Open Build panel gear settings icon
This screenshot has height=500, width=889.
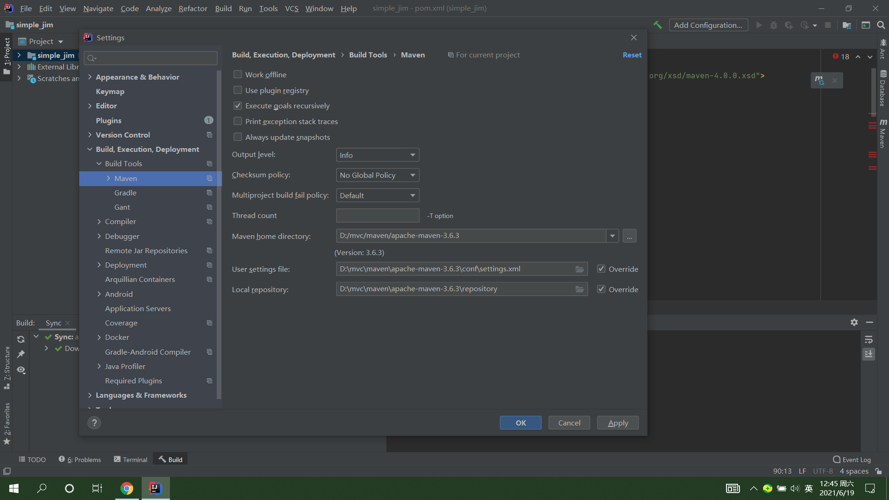point(854,322)
